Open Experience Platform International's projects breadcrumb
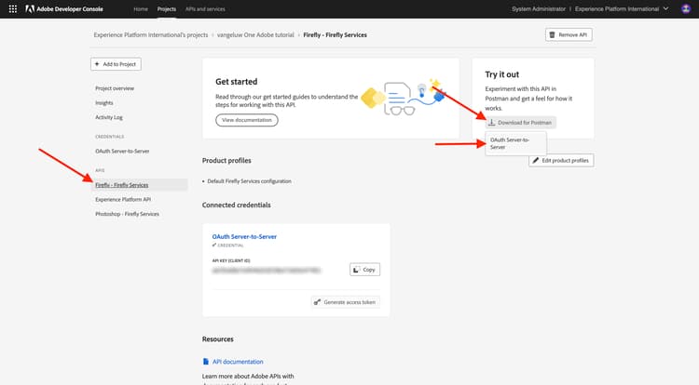Screen dimensions: 699x385 pyautogui.click(x=151, y=34)
